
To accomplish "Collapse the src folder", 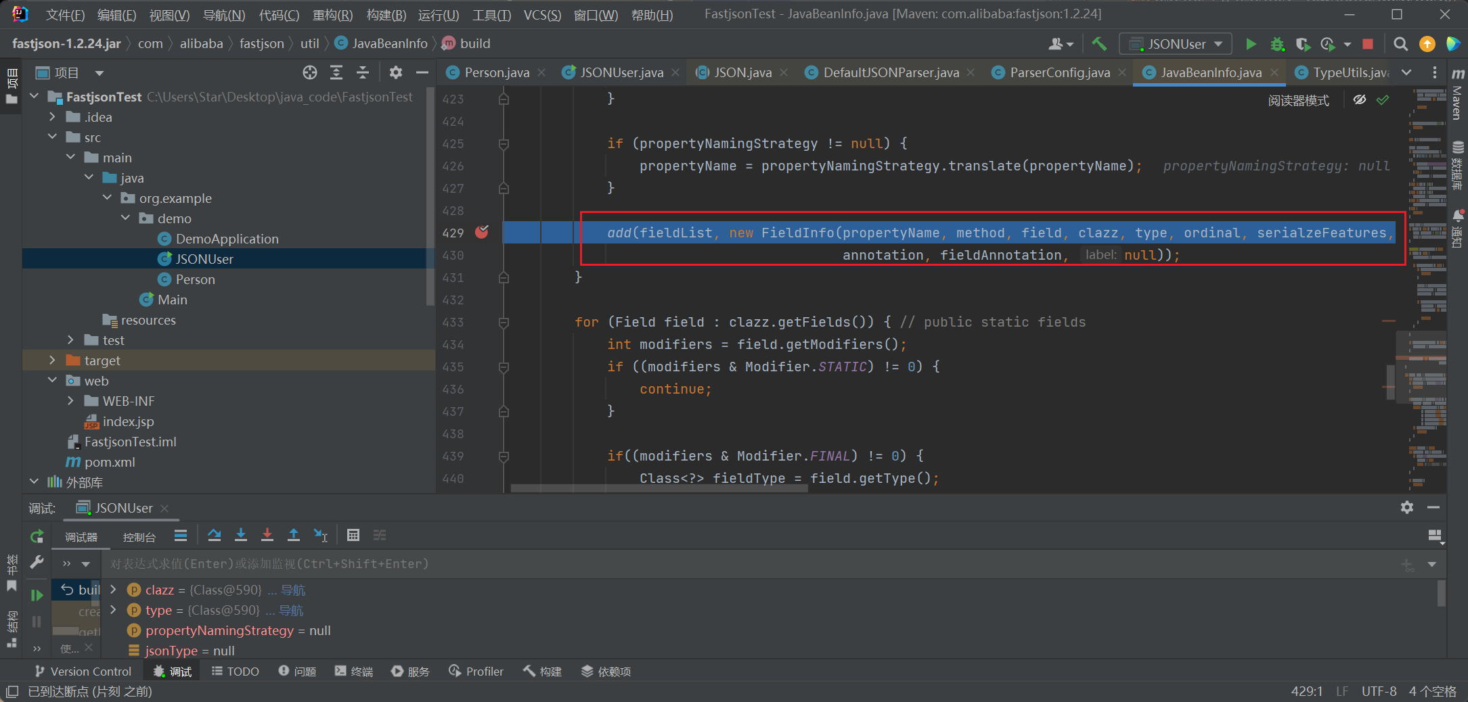I will pyautogui.click(x=52, y=137).
